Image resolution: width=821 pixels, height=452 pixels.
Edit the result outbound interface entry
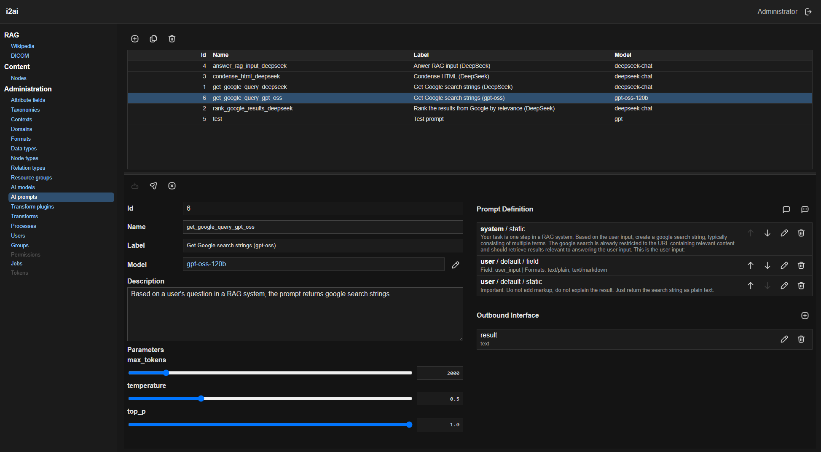click(x=784, y=339)
